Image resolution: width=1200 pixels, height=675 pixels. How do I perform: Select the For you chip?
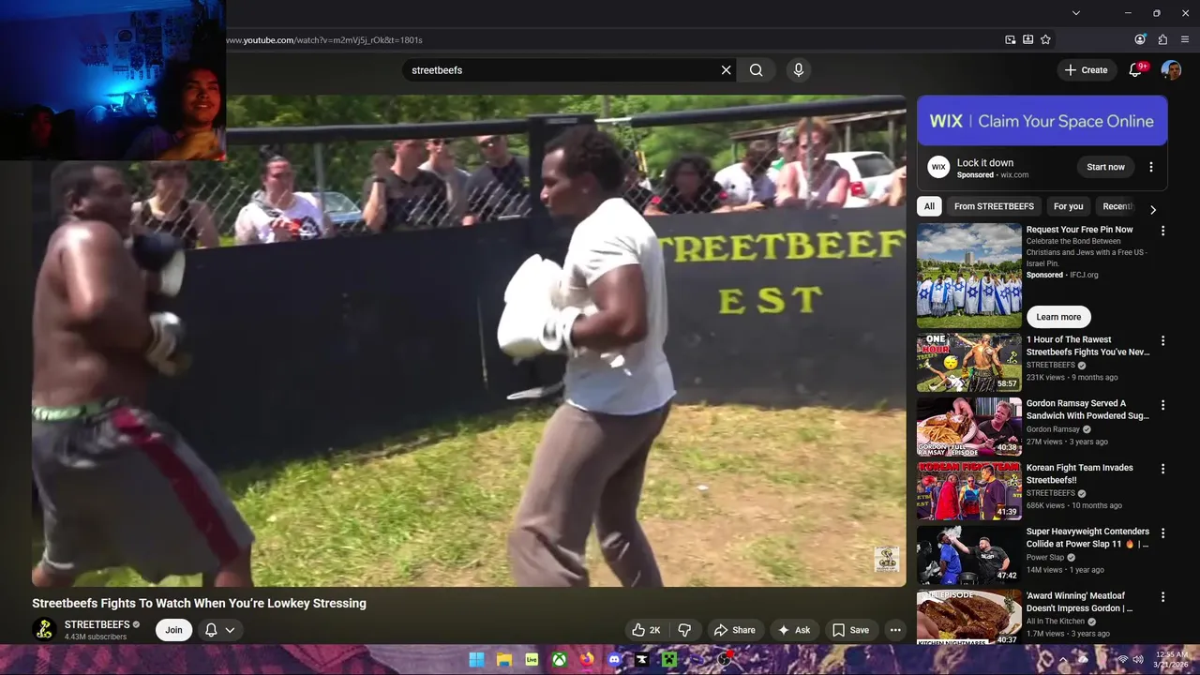click(x=1068, y=206)
